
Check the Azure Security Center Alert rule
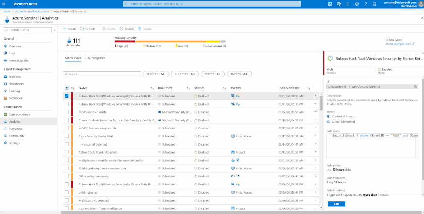[67, 136]
